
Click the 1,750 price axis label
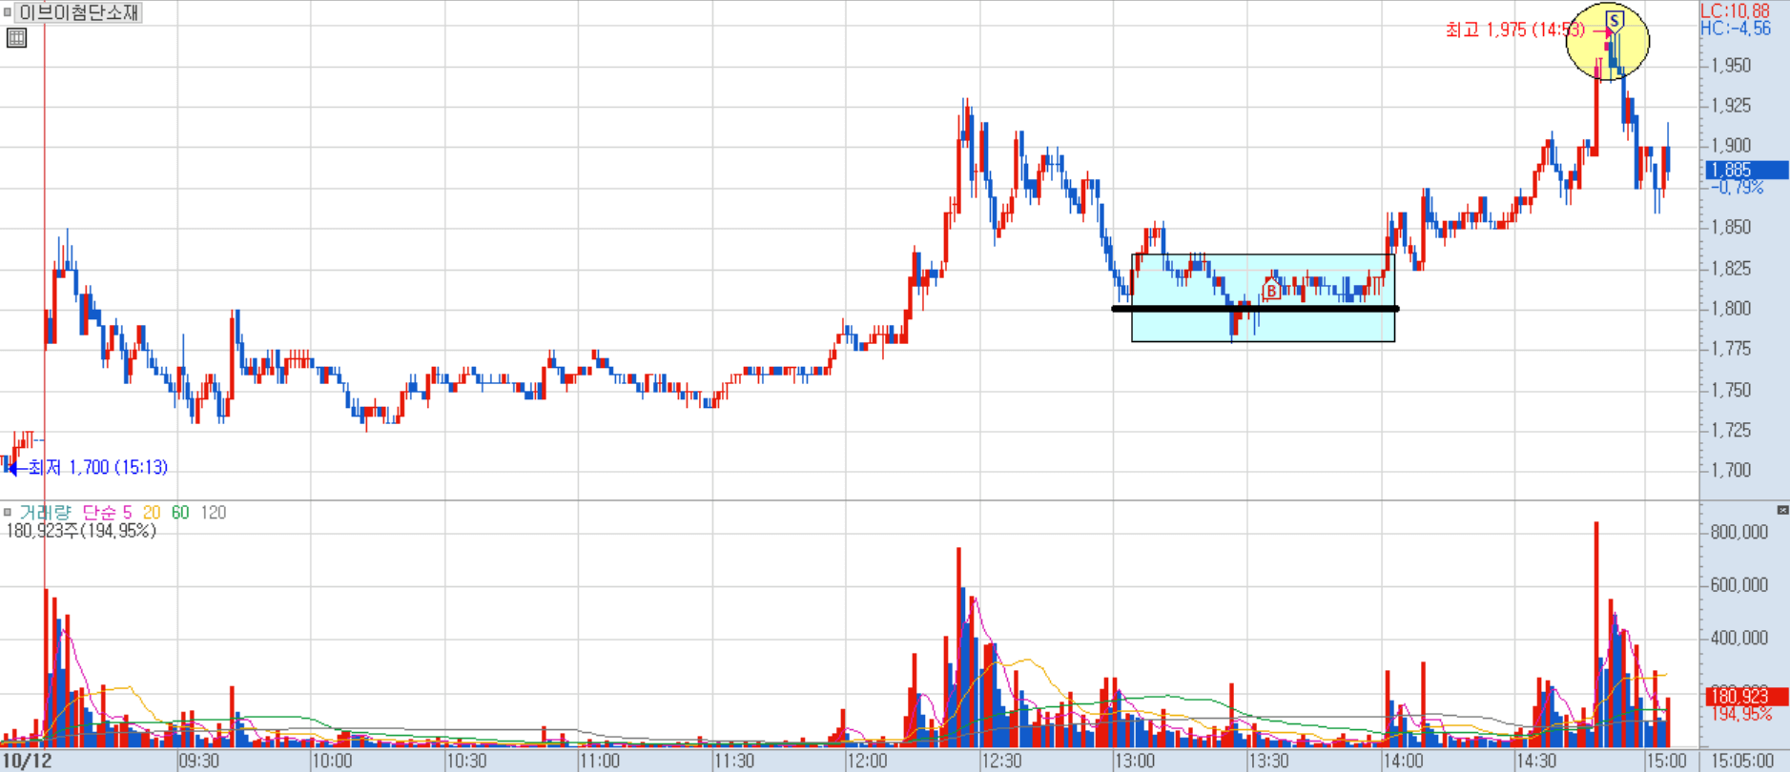1731,390
